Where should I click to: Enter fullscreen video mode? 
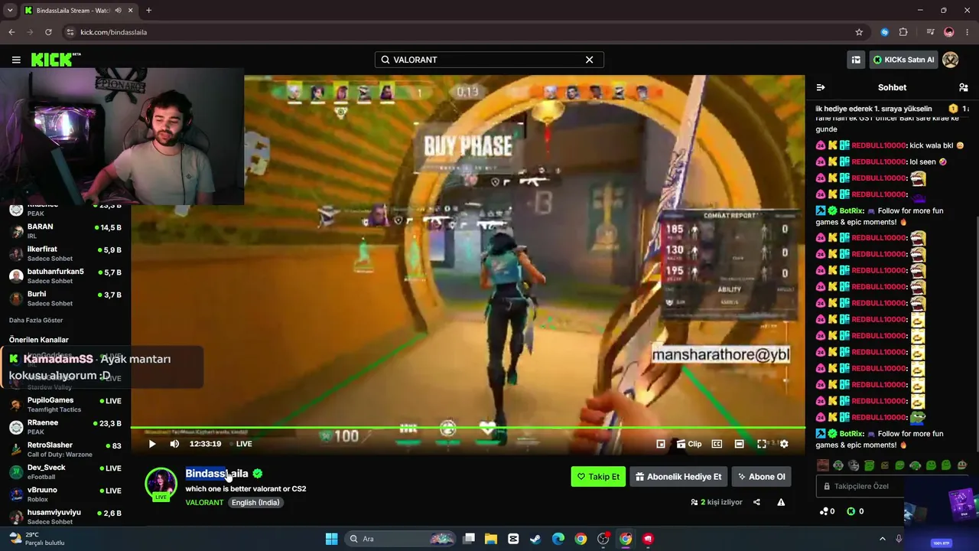click(762, 444)
